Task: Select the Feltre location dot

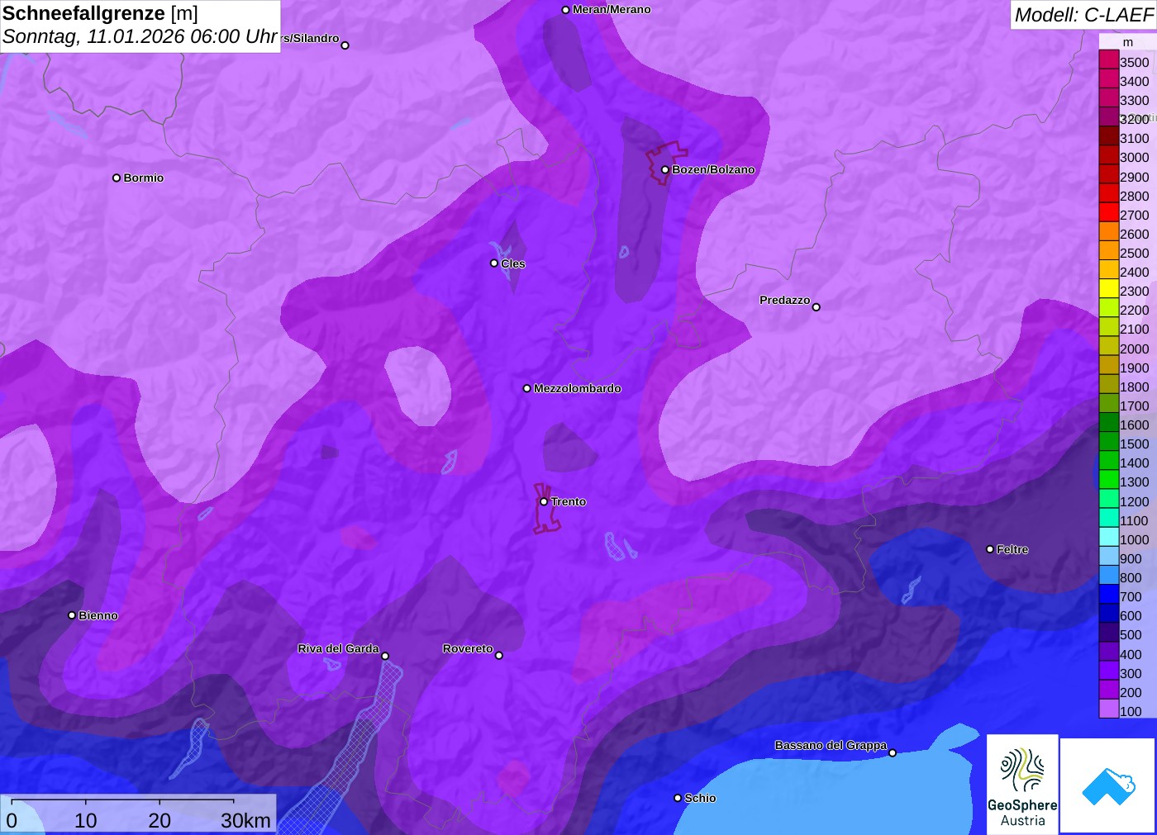Action: [x=990, y=549]
